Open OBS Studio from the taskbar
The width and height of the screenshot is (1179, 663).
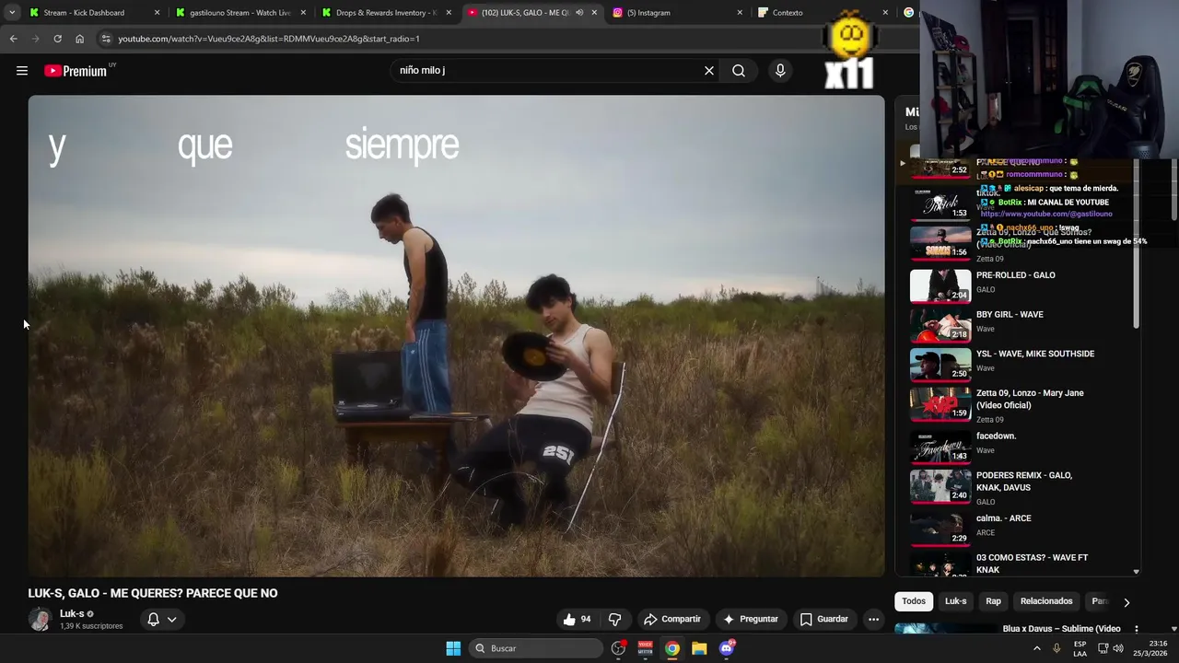click(618, 648)
